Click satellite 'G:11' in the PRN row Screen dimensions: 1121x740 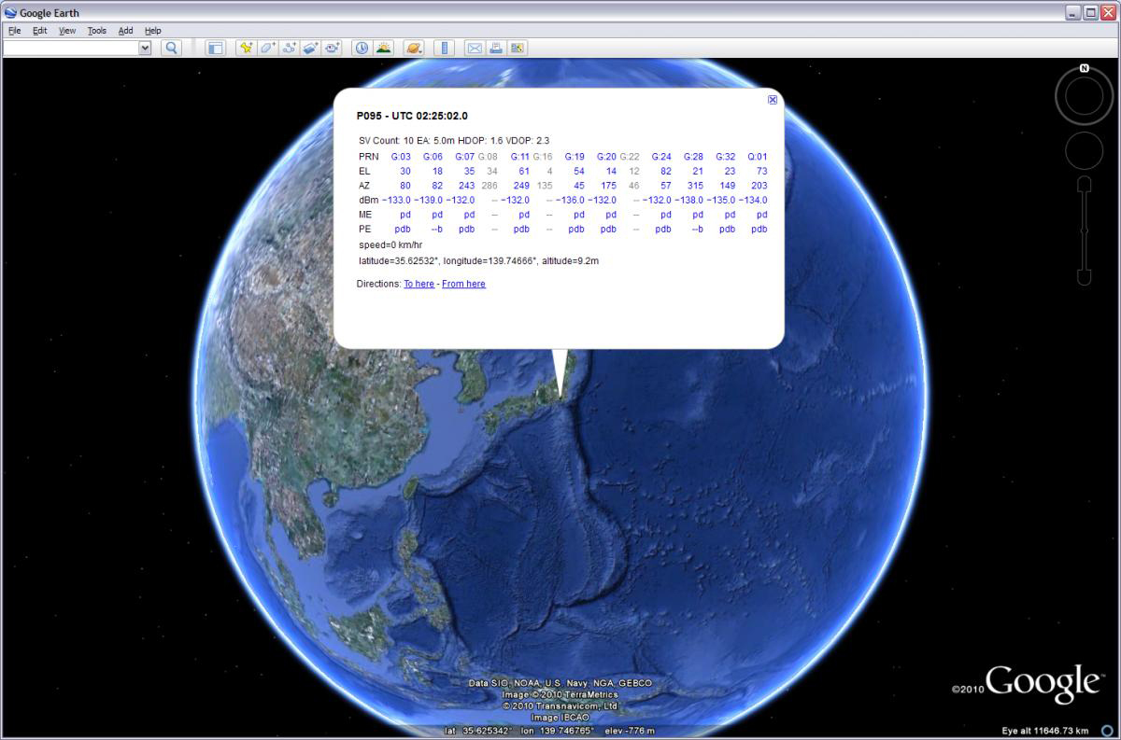pyautogui.click(x=520, y=157)
